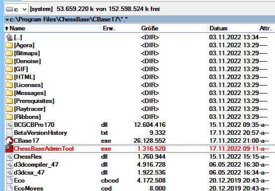
Task: Click the date 06.05.2022 16:30
Action: click(x=234, y=165)
